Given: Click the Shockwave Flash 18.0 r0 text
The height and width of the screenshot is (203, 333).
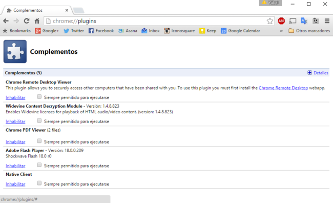Looking at the screenshot, I should click(29, 156).
